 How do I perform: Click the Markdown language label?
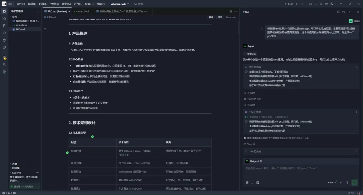[x=231, y=17]
